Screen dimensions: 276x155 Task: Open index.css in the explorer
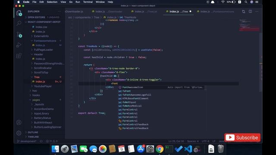coord(41,27)
